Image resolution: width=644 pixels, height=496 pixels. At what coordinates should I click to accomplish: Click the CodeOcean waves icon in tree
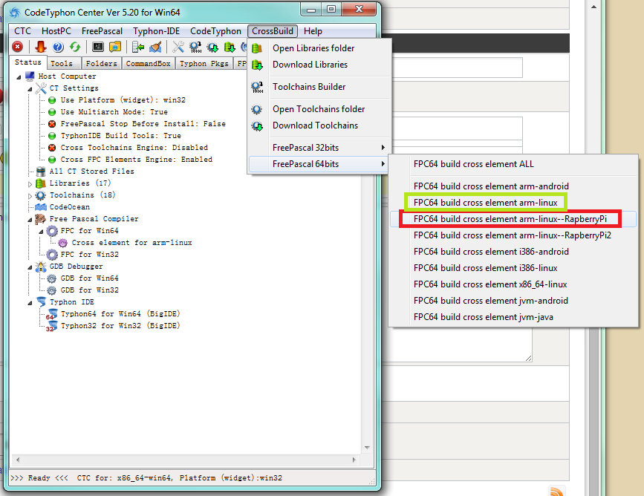[x=41, y=207]
